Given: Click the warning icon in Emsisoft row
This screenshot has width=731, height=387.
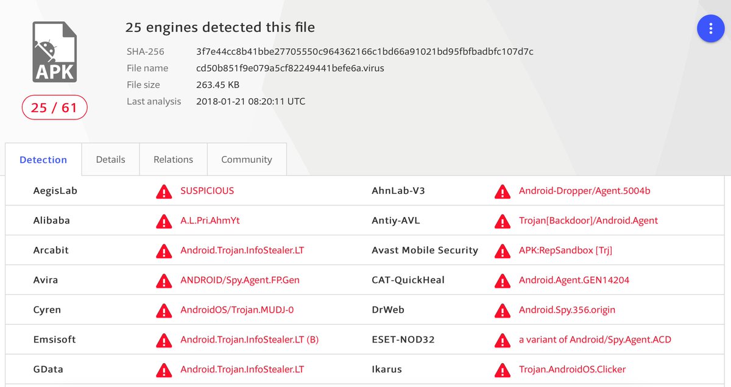Looking at the screenshot, I should (x=164, y=340).
